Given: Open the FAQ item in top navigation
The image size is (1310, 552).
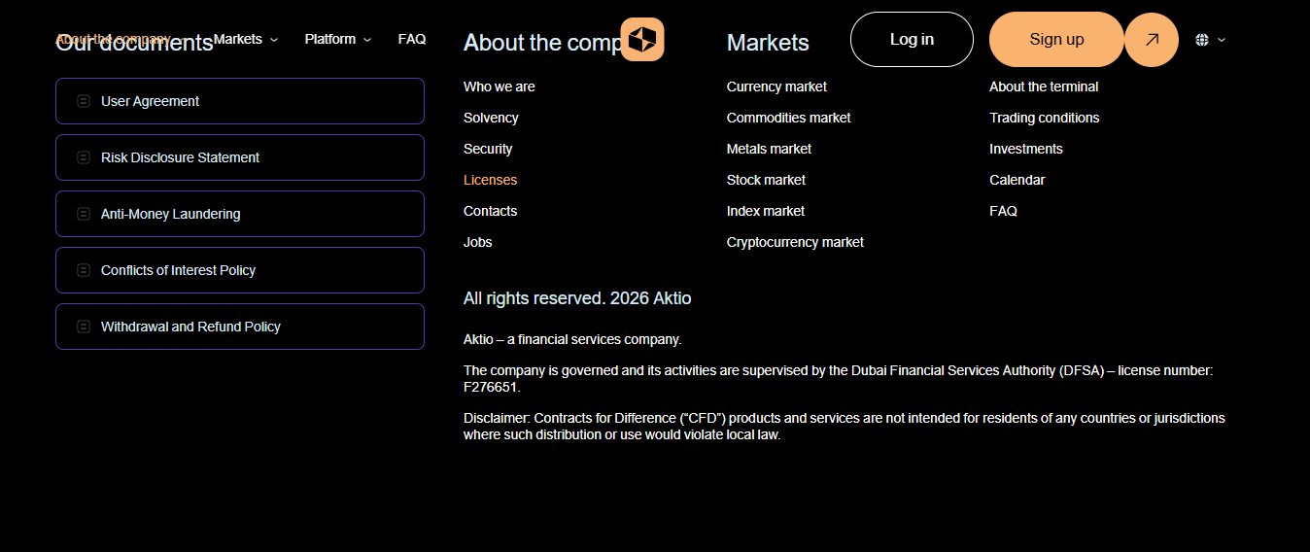Looking at the screenshot, I should (x=412, y=40).
